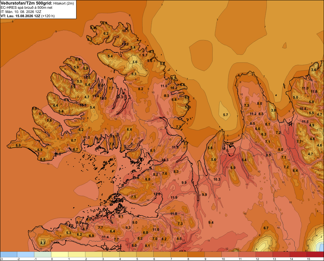Click the blue -3 to -2 legend swatch
Image resolution: width=324 pixels, height=261 pixels.
[x=9, y=255]
